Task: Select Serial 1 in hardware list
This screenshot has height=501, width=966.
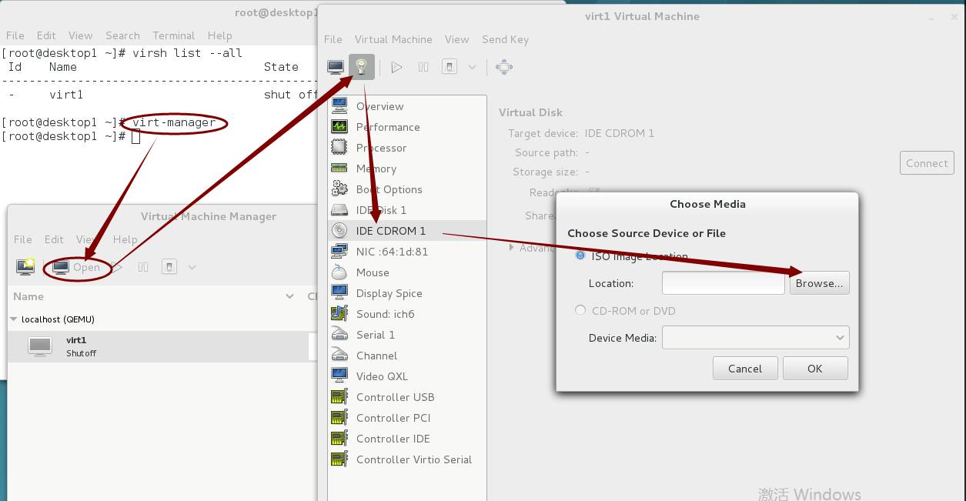Action: point(407,335)
